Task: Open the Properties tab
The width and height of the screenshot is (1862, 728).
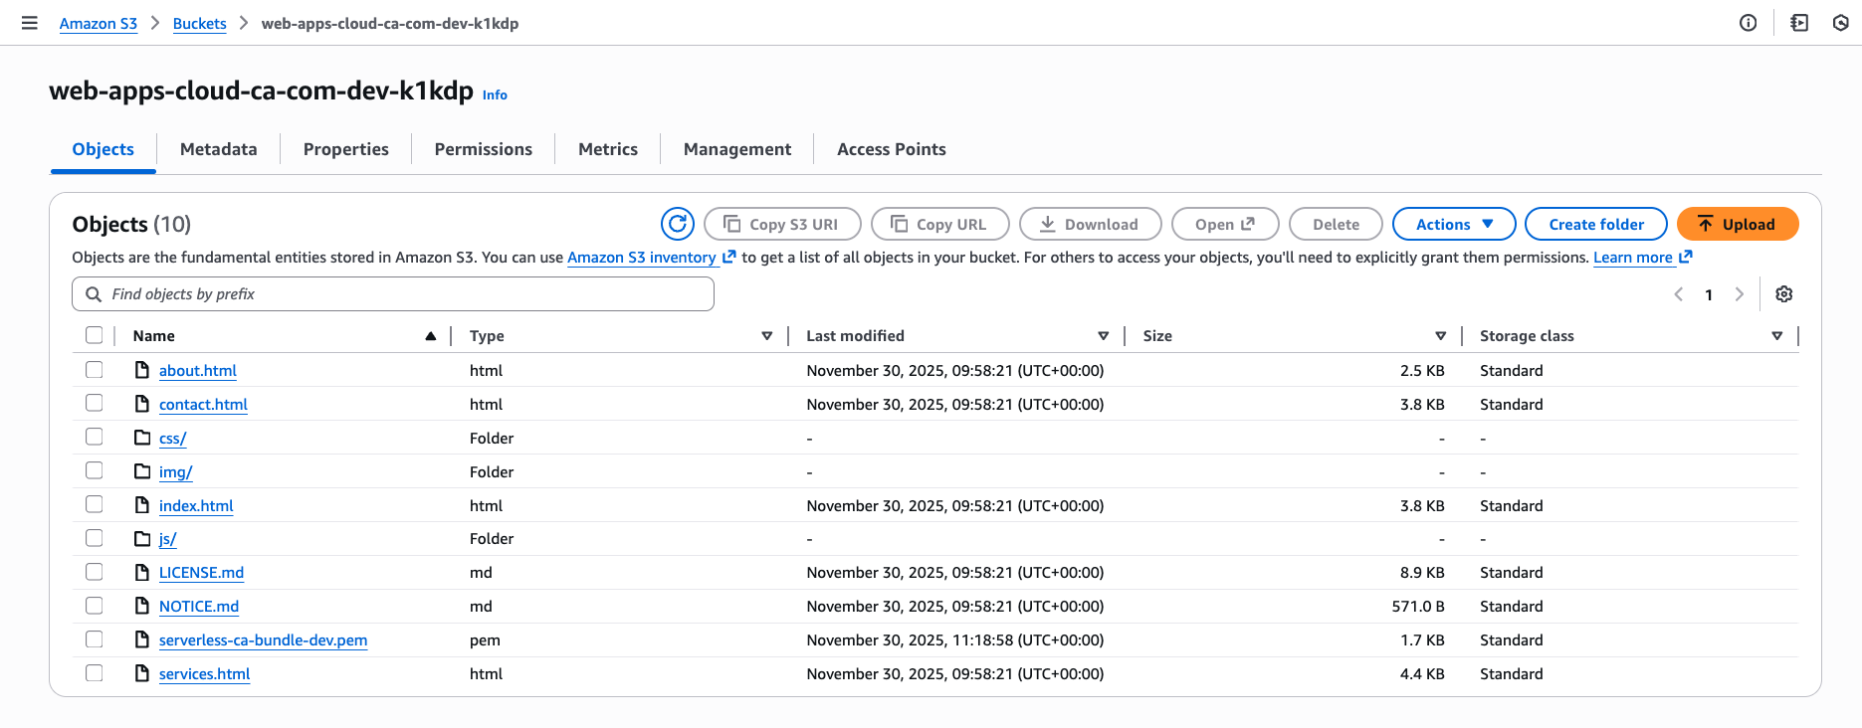Action: tap(346, 149)
